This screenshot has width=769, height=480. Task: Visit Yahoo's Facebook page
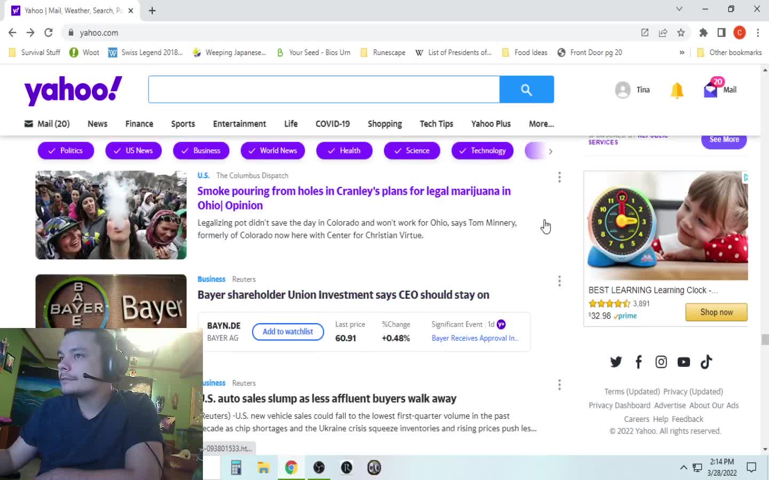tap(638, 362)
